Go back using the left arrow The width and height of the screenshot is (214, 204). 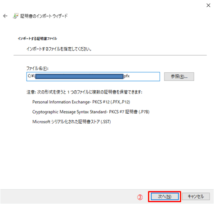(5, 16)
